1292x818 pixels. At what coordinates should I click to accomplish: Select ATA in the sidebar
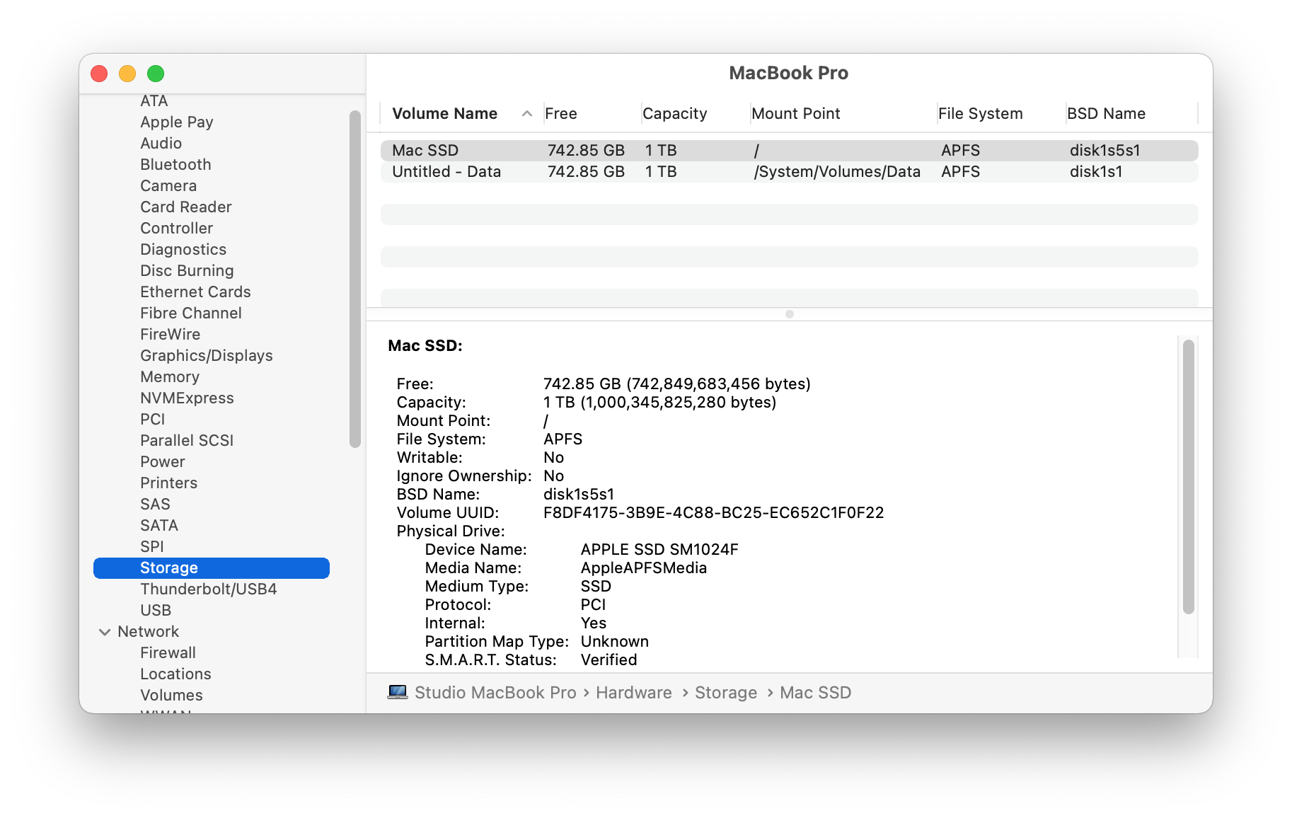[x=154, y=100]
